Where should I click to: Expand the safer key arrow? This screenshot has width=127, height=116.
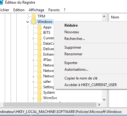34,82
